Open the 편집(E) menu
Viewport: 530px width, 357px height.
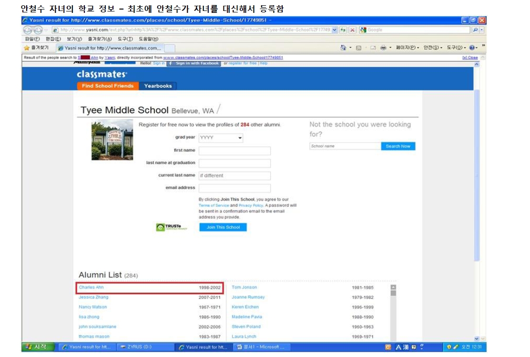pyautogui.click(x=53, y=39)
